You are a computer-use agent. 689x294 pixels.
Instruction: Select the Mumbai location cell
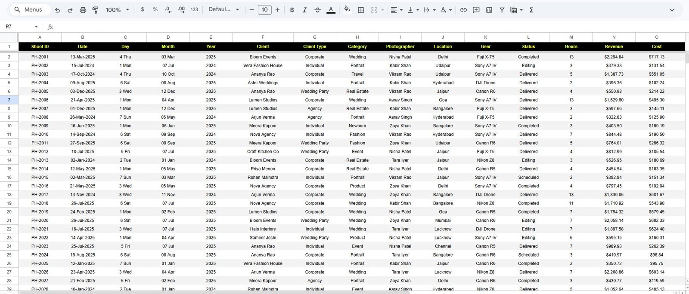click(x=443, y=220)
